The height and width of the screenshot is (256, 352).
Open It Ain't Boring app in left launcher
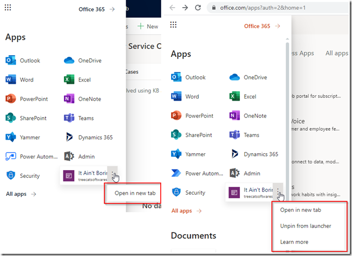coord(85,176)
